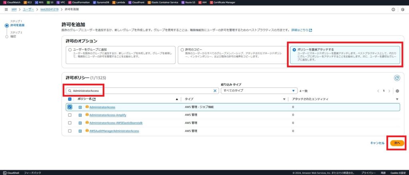
Task: Open the policy table settings gear
Action: click(397, 91)
